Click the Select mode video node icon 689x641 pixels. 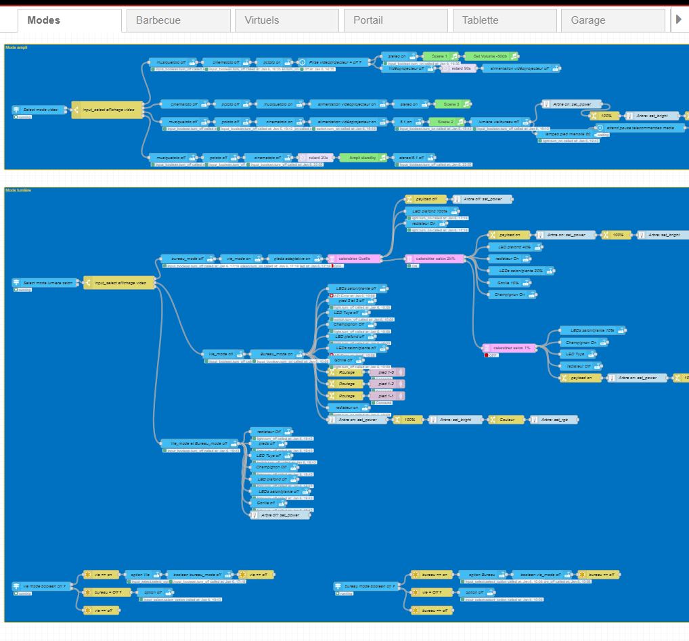pos(17,110)
